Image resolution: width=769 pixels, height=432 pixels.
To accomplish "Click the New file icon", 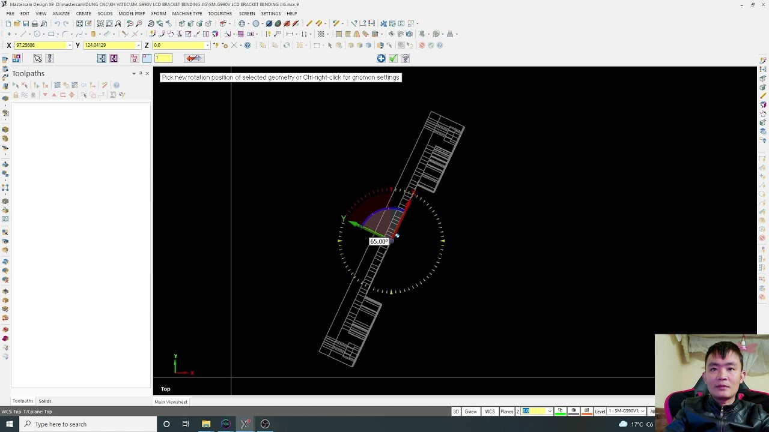I will 8,23.
